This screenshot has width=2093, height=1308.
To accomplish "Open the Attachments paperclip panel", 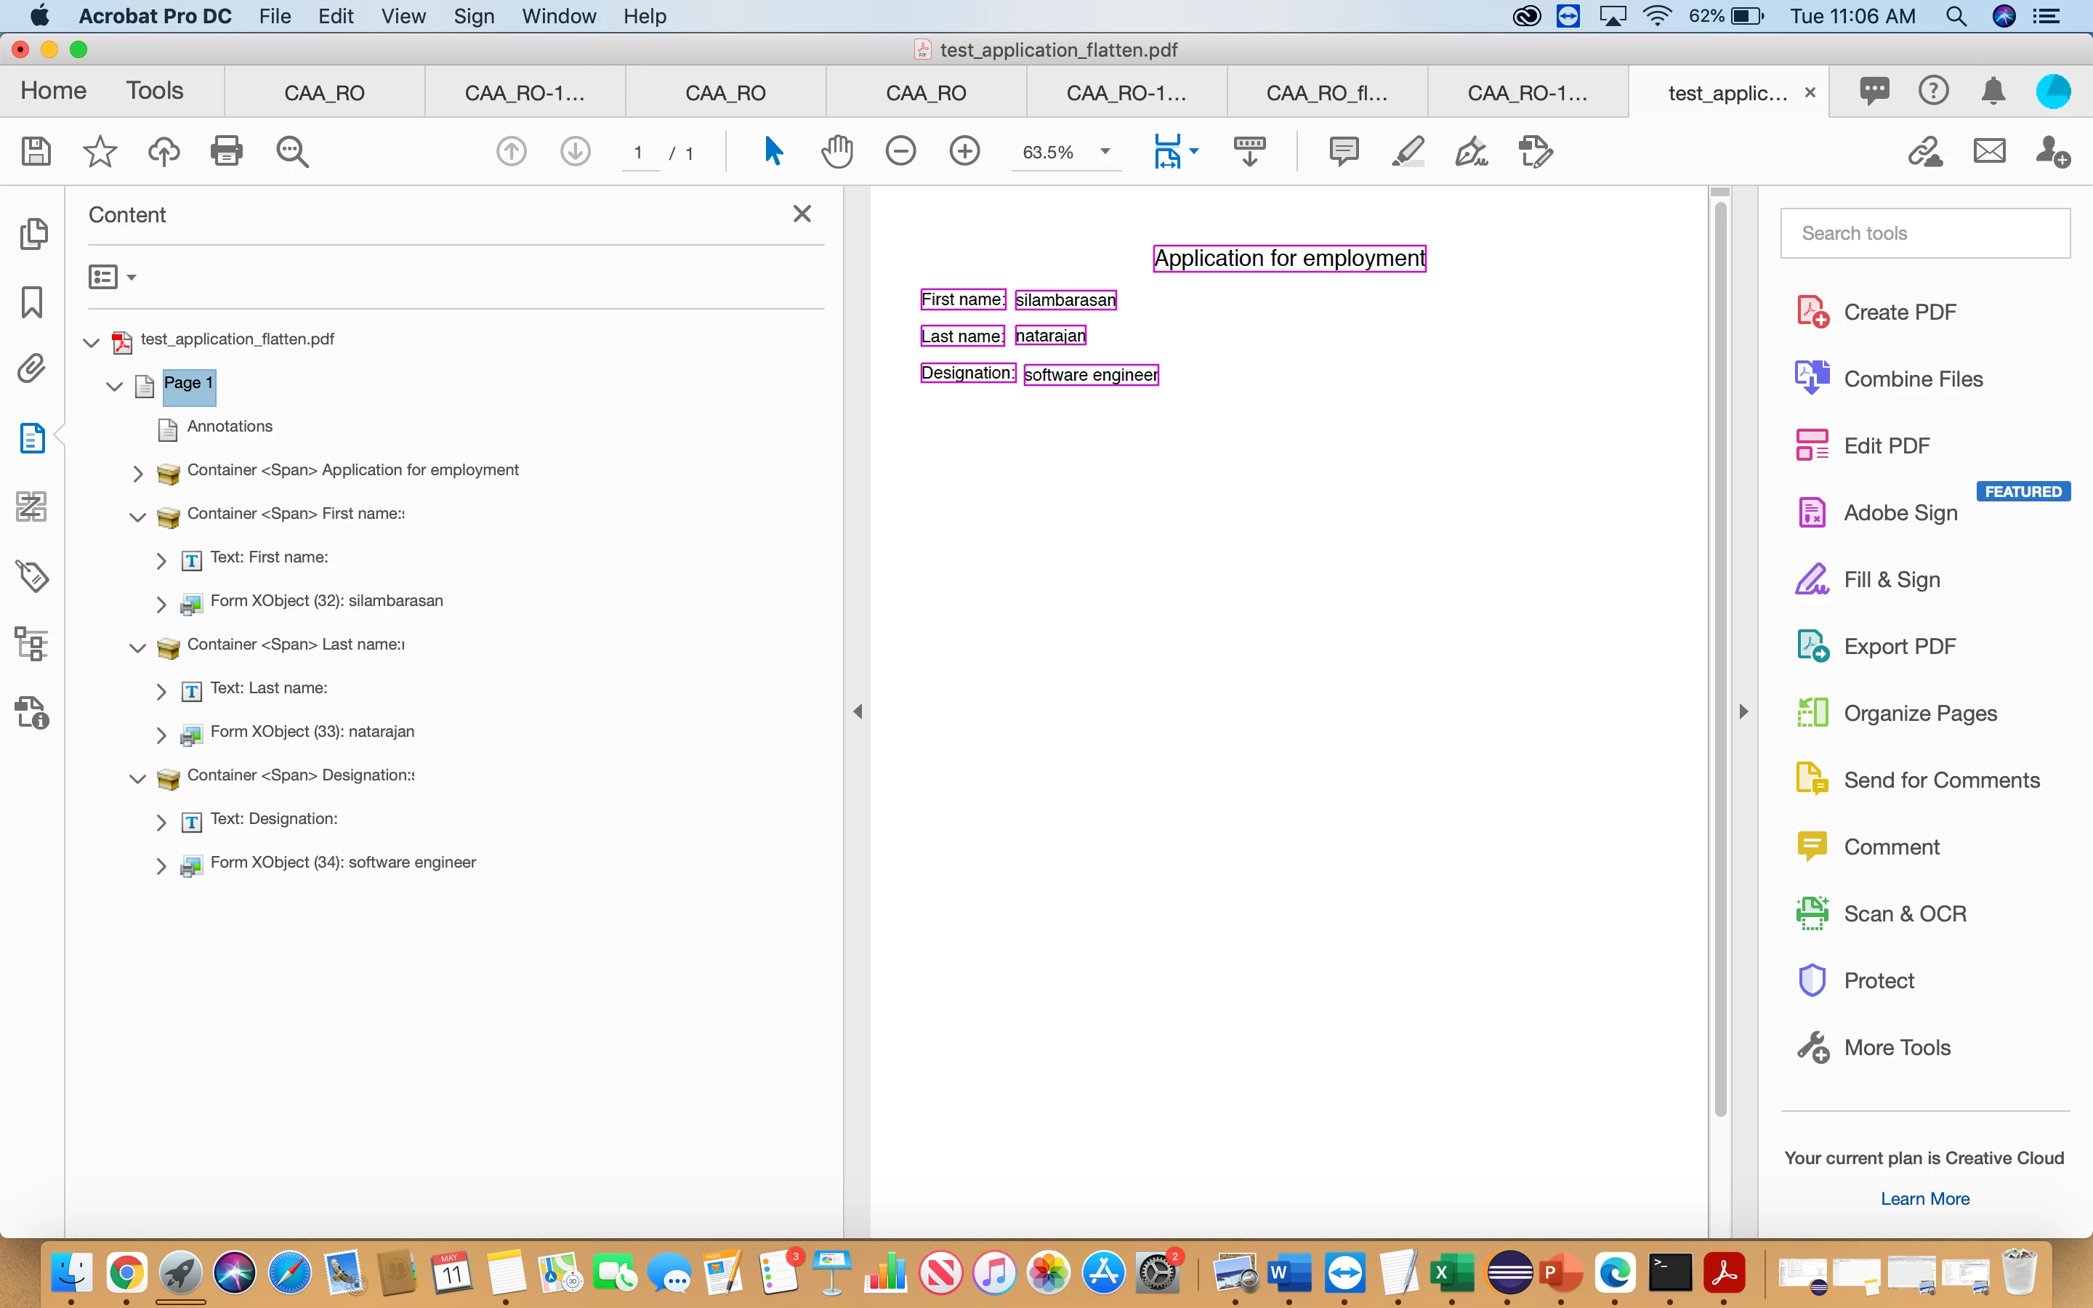I will (x=32, y=369).
